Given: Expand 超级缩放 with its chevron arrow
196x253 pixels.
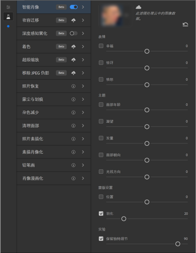Looking at the screenshot, I should click(x=83, y=60).
